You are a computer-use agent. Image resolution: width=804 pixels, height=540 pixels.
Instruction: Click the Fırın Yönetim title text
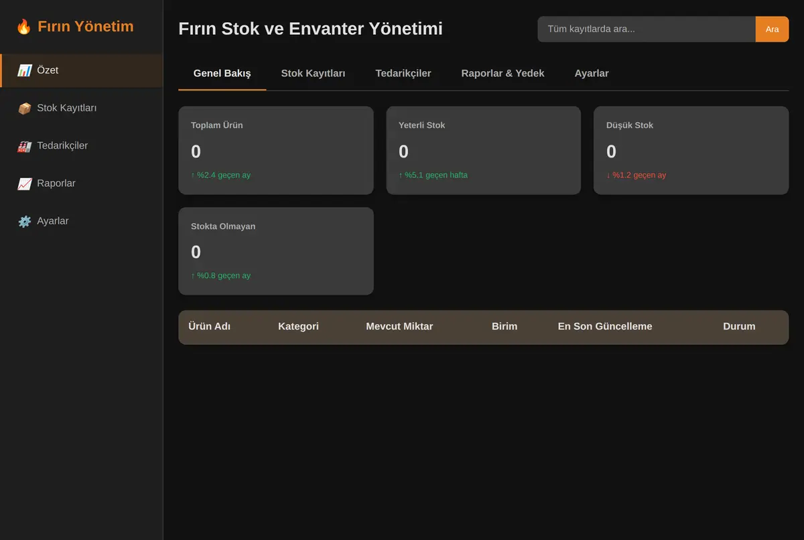pyautogui.click(x=86, y=26)
